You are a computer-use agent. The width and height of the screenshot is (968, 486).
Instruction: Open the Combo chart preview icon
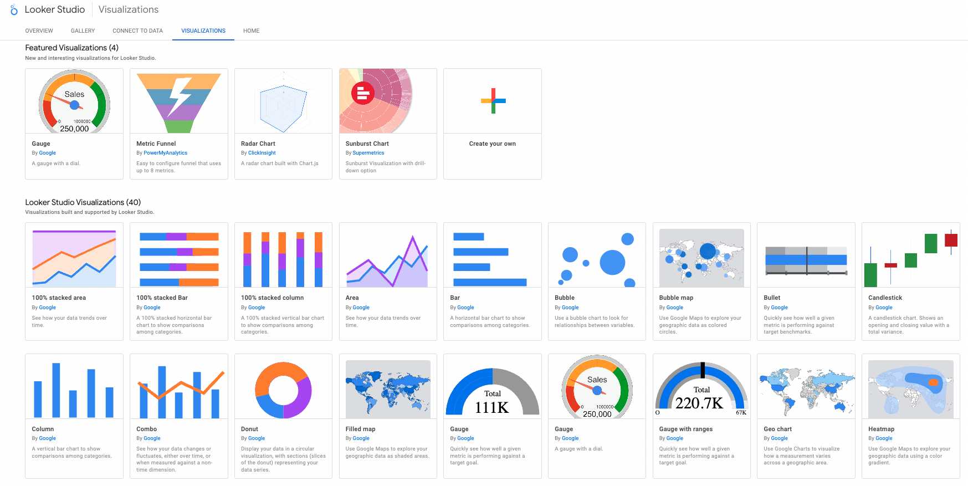click(x=179, y=391)
